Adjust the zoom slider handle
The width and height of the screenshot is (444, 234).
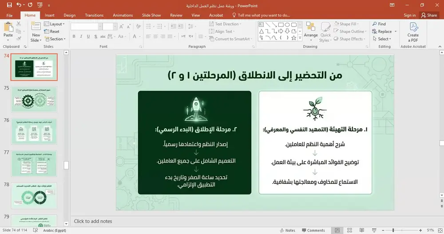point(393,230)
